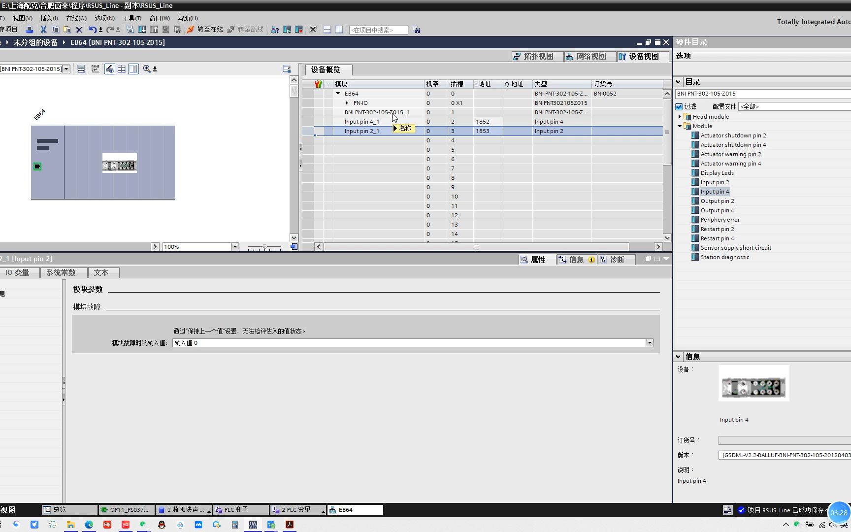Viewport: 851px width, 532px height.
Task: Open the 在线(O) menu
Action: [76, 18]
